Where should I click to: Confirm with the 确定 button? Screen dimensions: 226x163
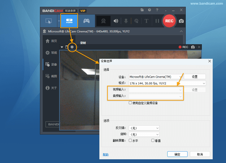tap(177, 154)
